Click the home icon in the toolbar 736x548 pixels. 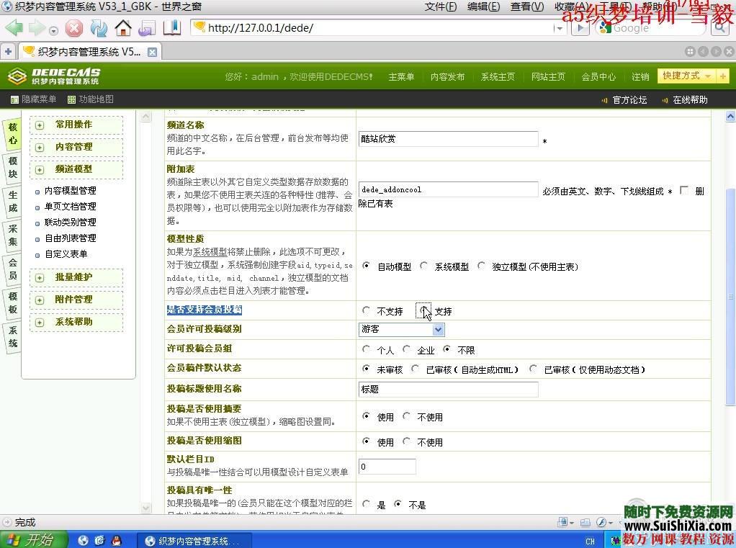(122, 29)
